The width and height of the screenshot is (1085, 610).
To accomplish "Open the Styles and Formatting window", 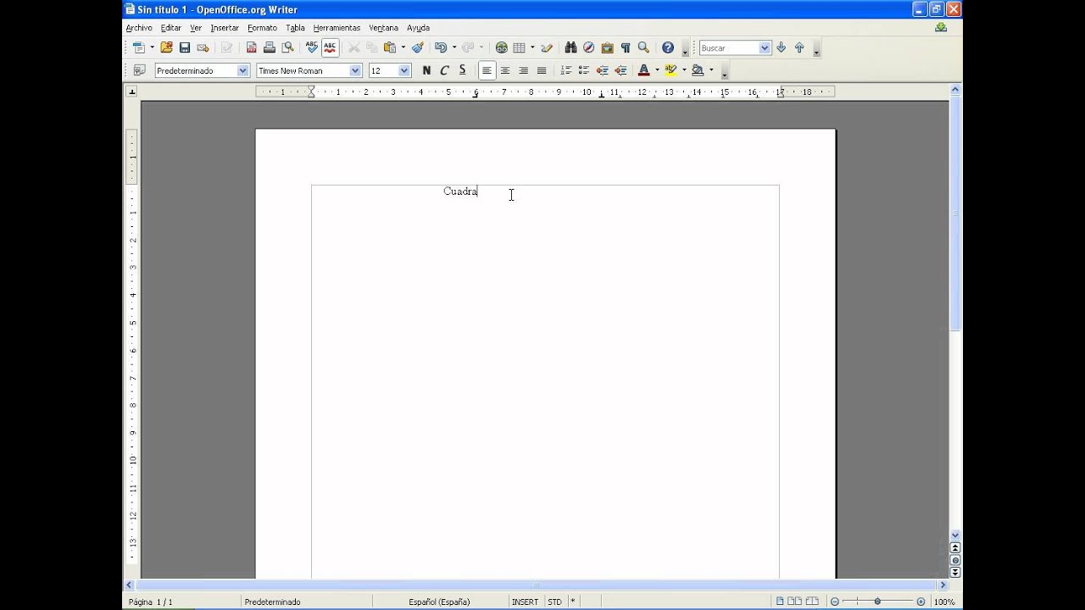I will [x=139, y=70].
